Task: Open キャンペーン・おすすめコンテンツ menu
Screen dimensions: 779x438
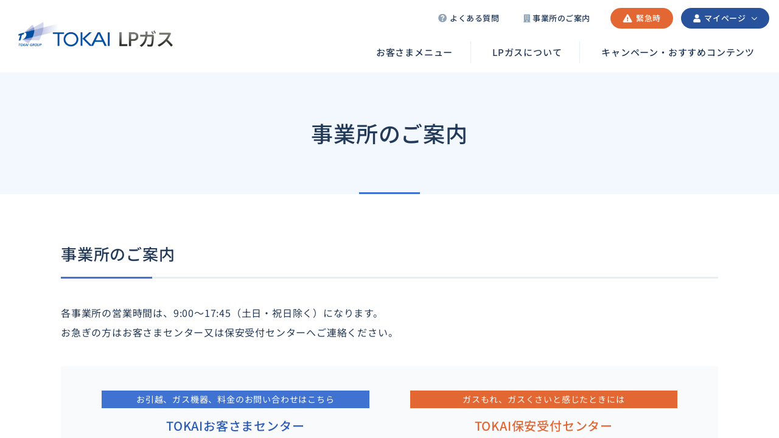Action: pyautogui.click(x=677, y=52)
